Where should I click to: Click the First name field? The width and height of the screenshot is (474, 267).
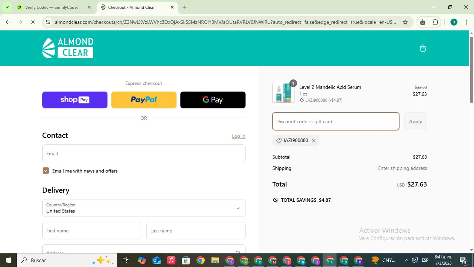[92, 230]
